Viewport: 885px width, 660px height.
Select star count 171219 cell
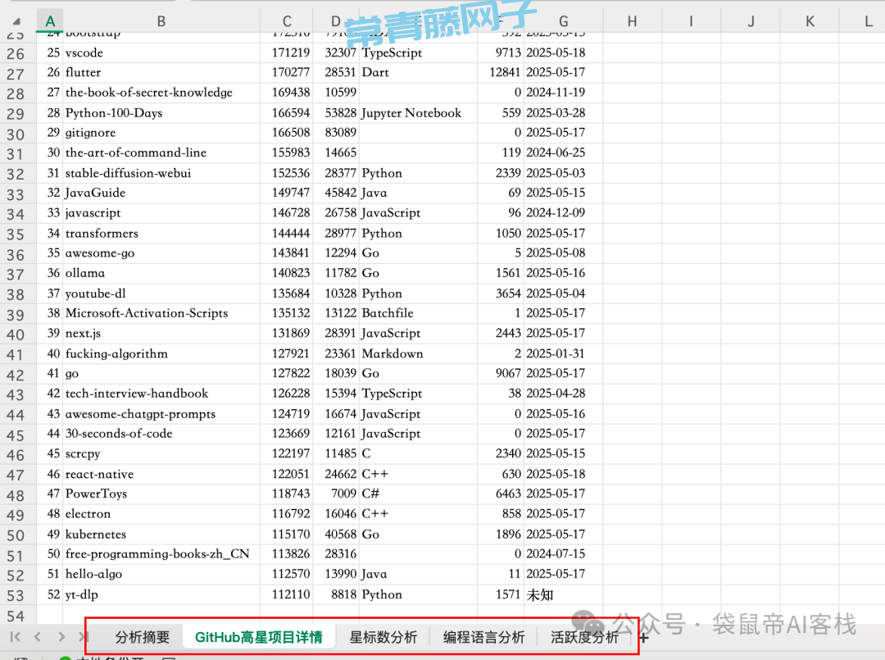coord(287,52)
